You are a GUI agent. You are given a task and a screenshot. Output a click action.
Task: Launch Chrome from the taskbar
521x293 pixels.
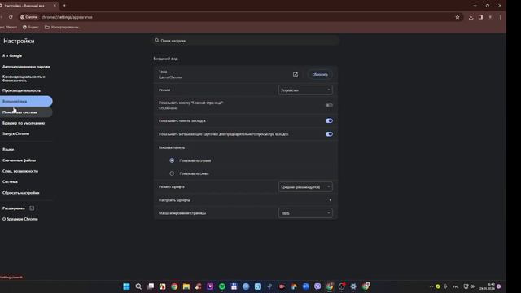[x=174, y=286]
